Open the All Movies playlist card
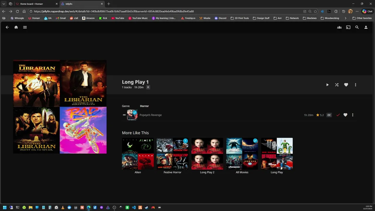Screen dimensions: 375x211 (242, 154)
